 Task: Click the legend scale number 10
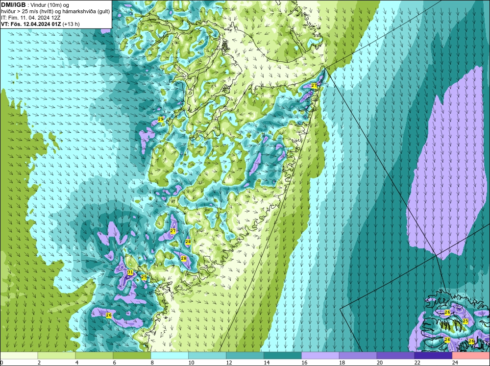tap(191, 363)
